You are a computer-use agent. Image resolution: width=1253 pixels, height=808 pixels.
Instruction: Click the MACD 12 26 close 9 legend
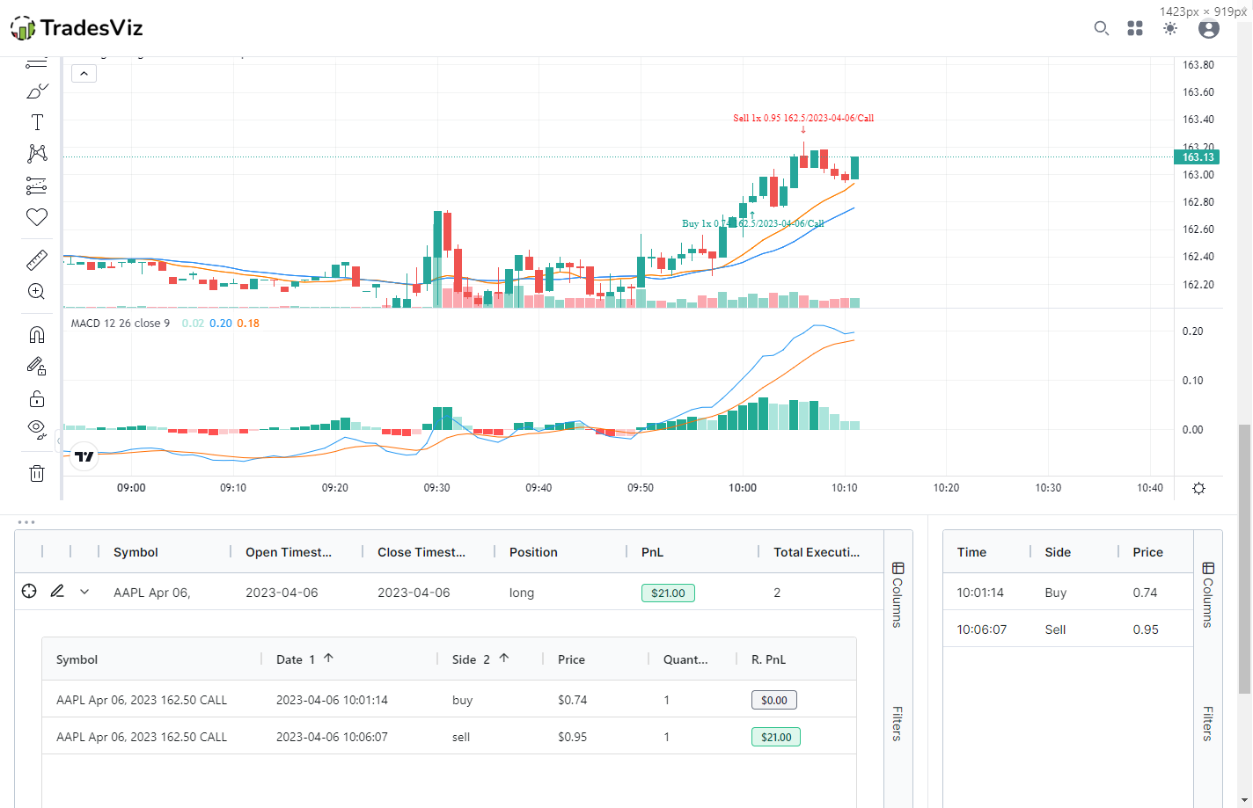tap(121, 324)
